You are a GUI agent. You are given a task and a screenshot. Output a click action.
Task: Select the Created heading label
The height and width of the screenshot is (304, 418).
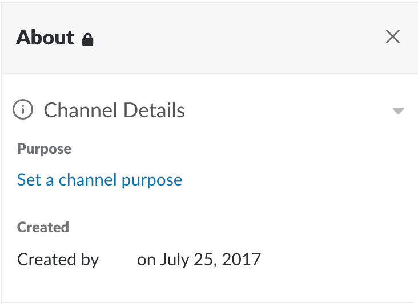[x=43, y=227]
